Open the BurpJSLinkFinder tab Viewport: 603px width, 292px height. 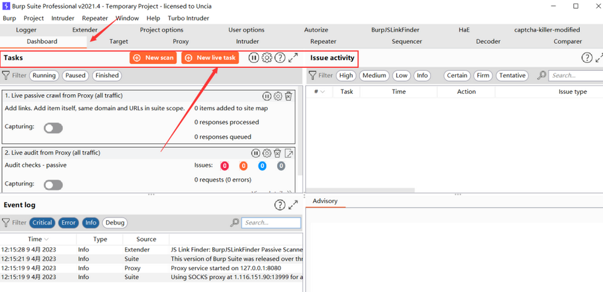(x=396, y=30)
